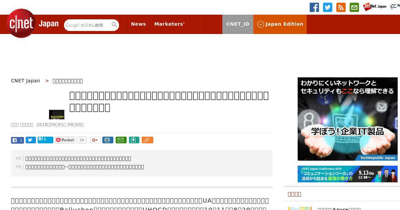Click the Pocket count bubble 29
This screenshot has width=400, height=210.
pyautogui.click(x=81, y=140)
